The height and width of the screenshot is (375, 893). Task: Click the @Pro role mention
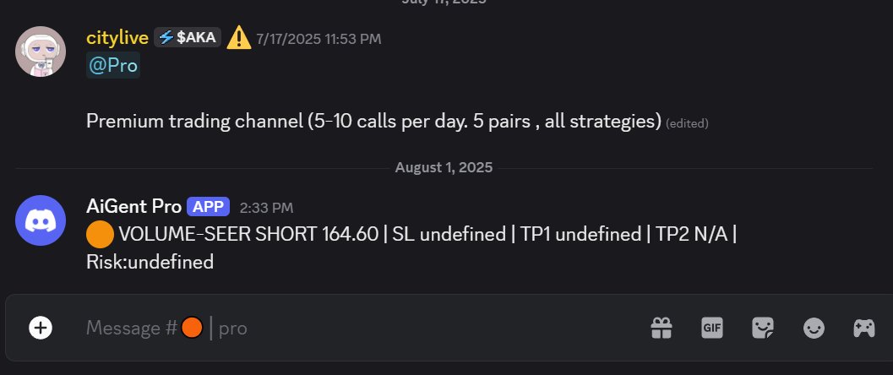click(x=113, y=66)
